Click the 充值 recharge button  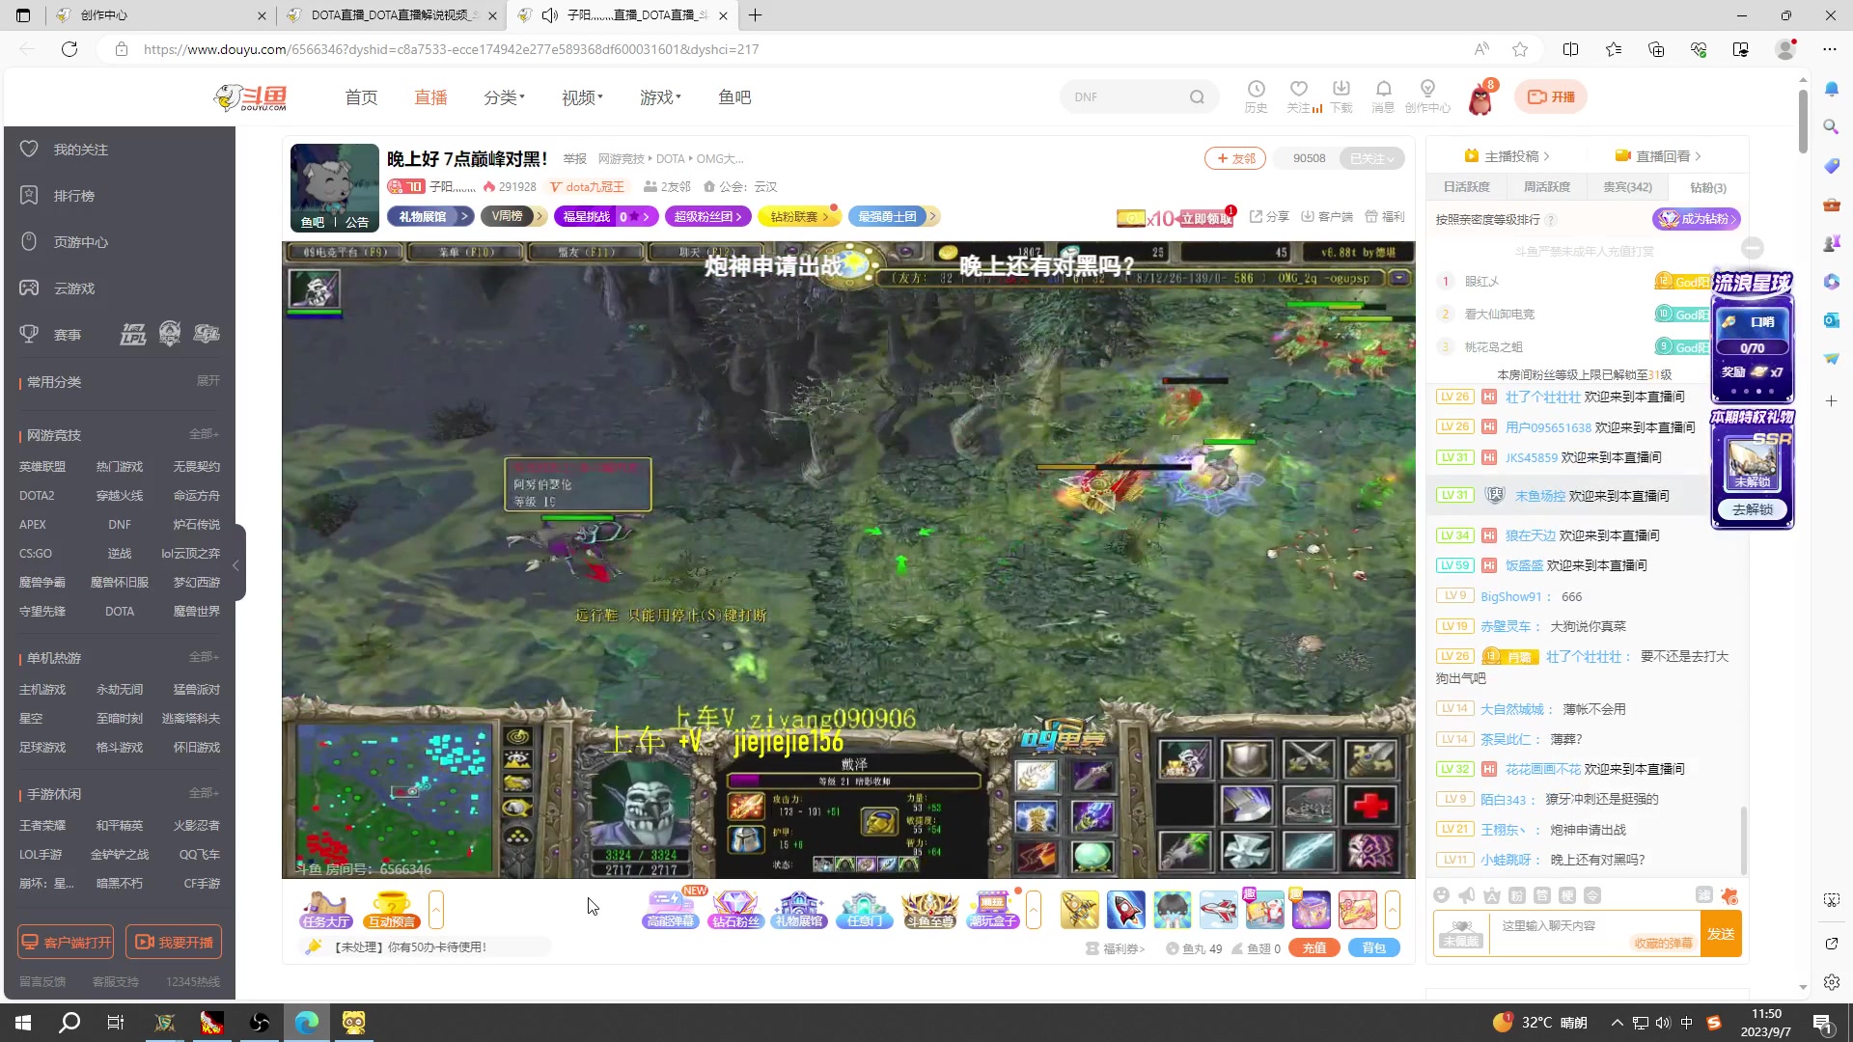click(1314, 948)
